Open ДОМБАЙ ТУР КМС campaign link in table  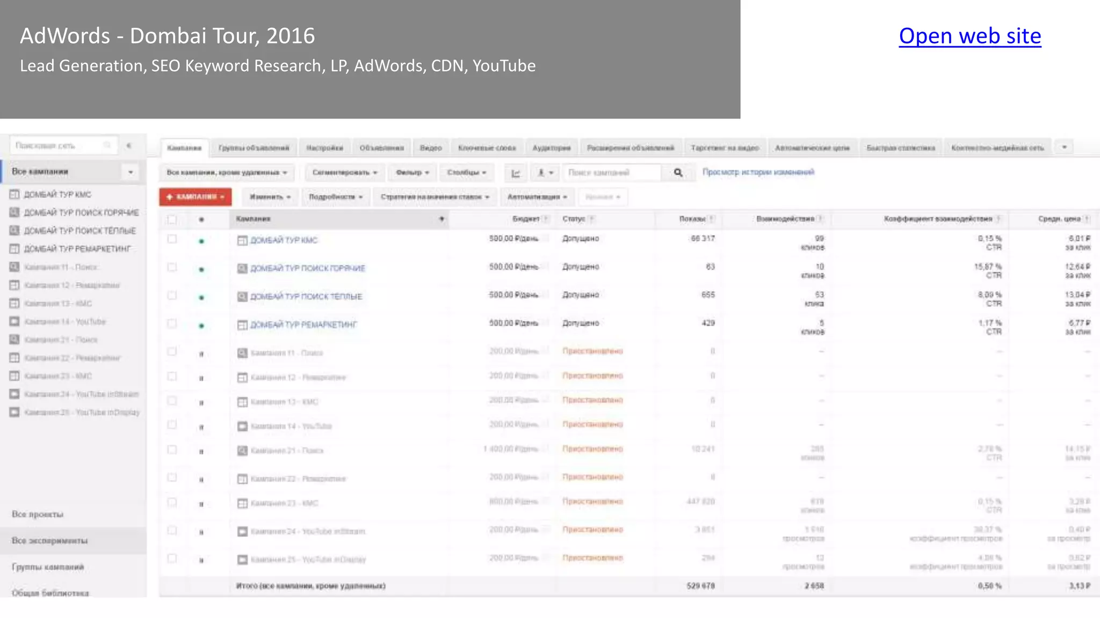click(284, 240)
